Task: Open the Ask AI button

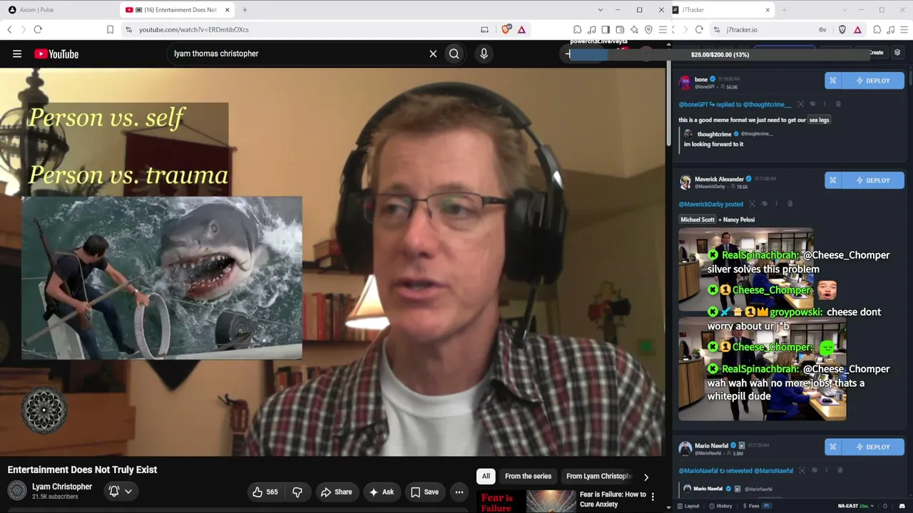Action: 382,492
